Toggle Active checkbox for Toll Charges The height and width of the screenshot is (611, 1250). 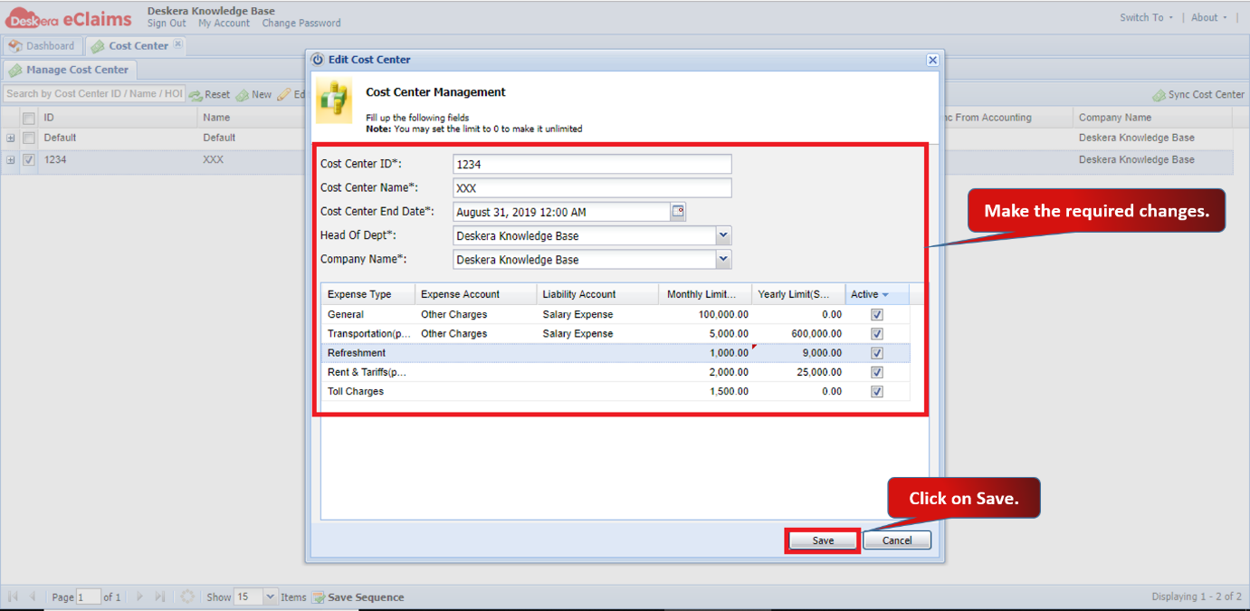pos(876,392)
